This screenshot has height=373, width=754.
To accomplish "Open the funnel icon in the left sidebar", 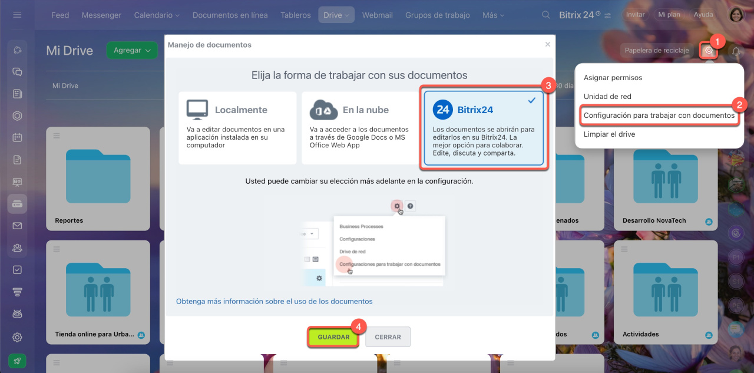I will click(x=17, y=292).
